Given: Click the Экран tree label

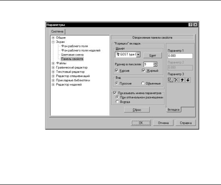Looking at the screenshot, I should (60, 42).
